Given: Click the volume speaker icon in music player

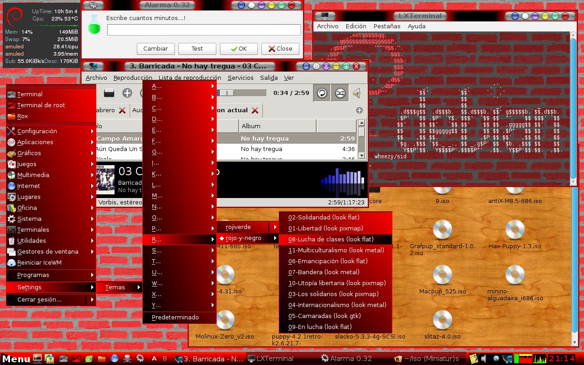Looking at the screenshot, I should click(x=357, y=93).
